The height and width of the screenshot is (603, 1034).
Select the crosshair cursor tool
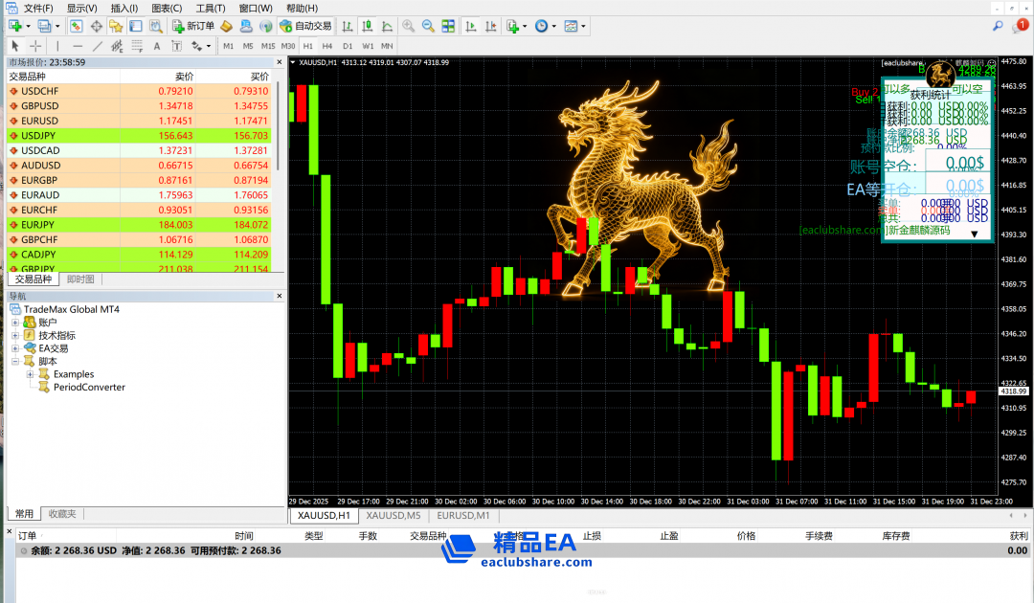click(x=35, y=45)
